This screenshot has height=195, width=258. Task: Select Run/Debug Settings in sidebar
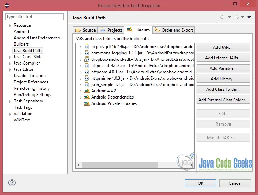(32, 95)
